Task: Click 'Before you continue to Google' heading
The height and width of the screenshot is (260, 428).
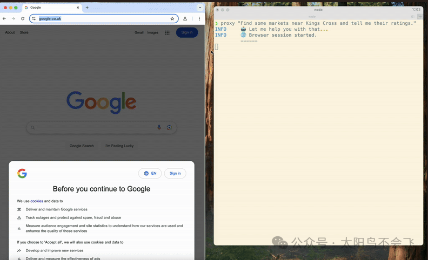Action: (x=102, y=189)
